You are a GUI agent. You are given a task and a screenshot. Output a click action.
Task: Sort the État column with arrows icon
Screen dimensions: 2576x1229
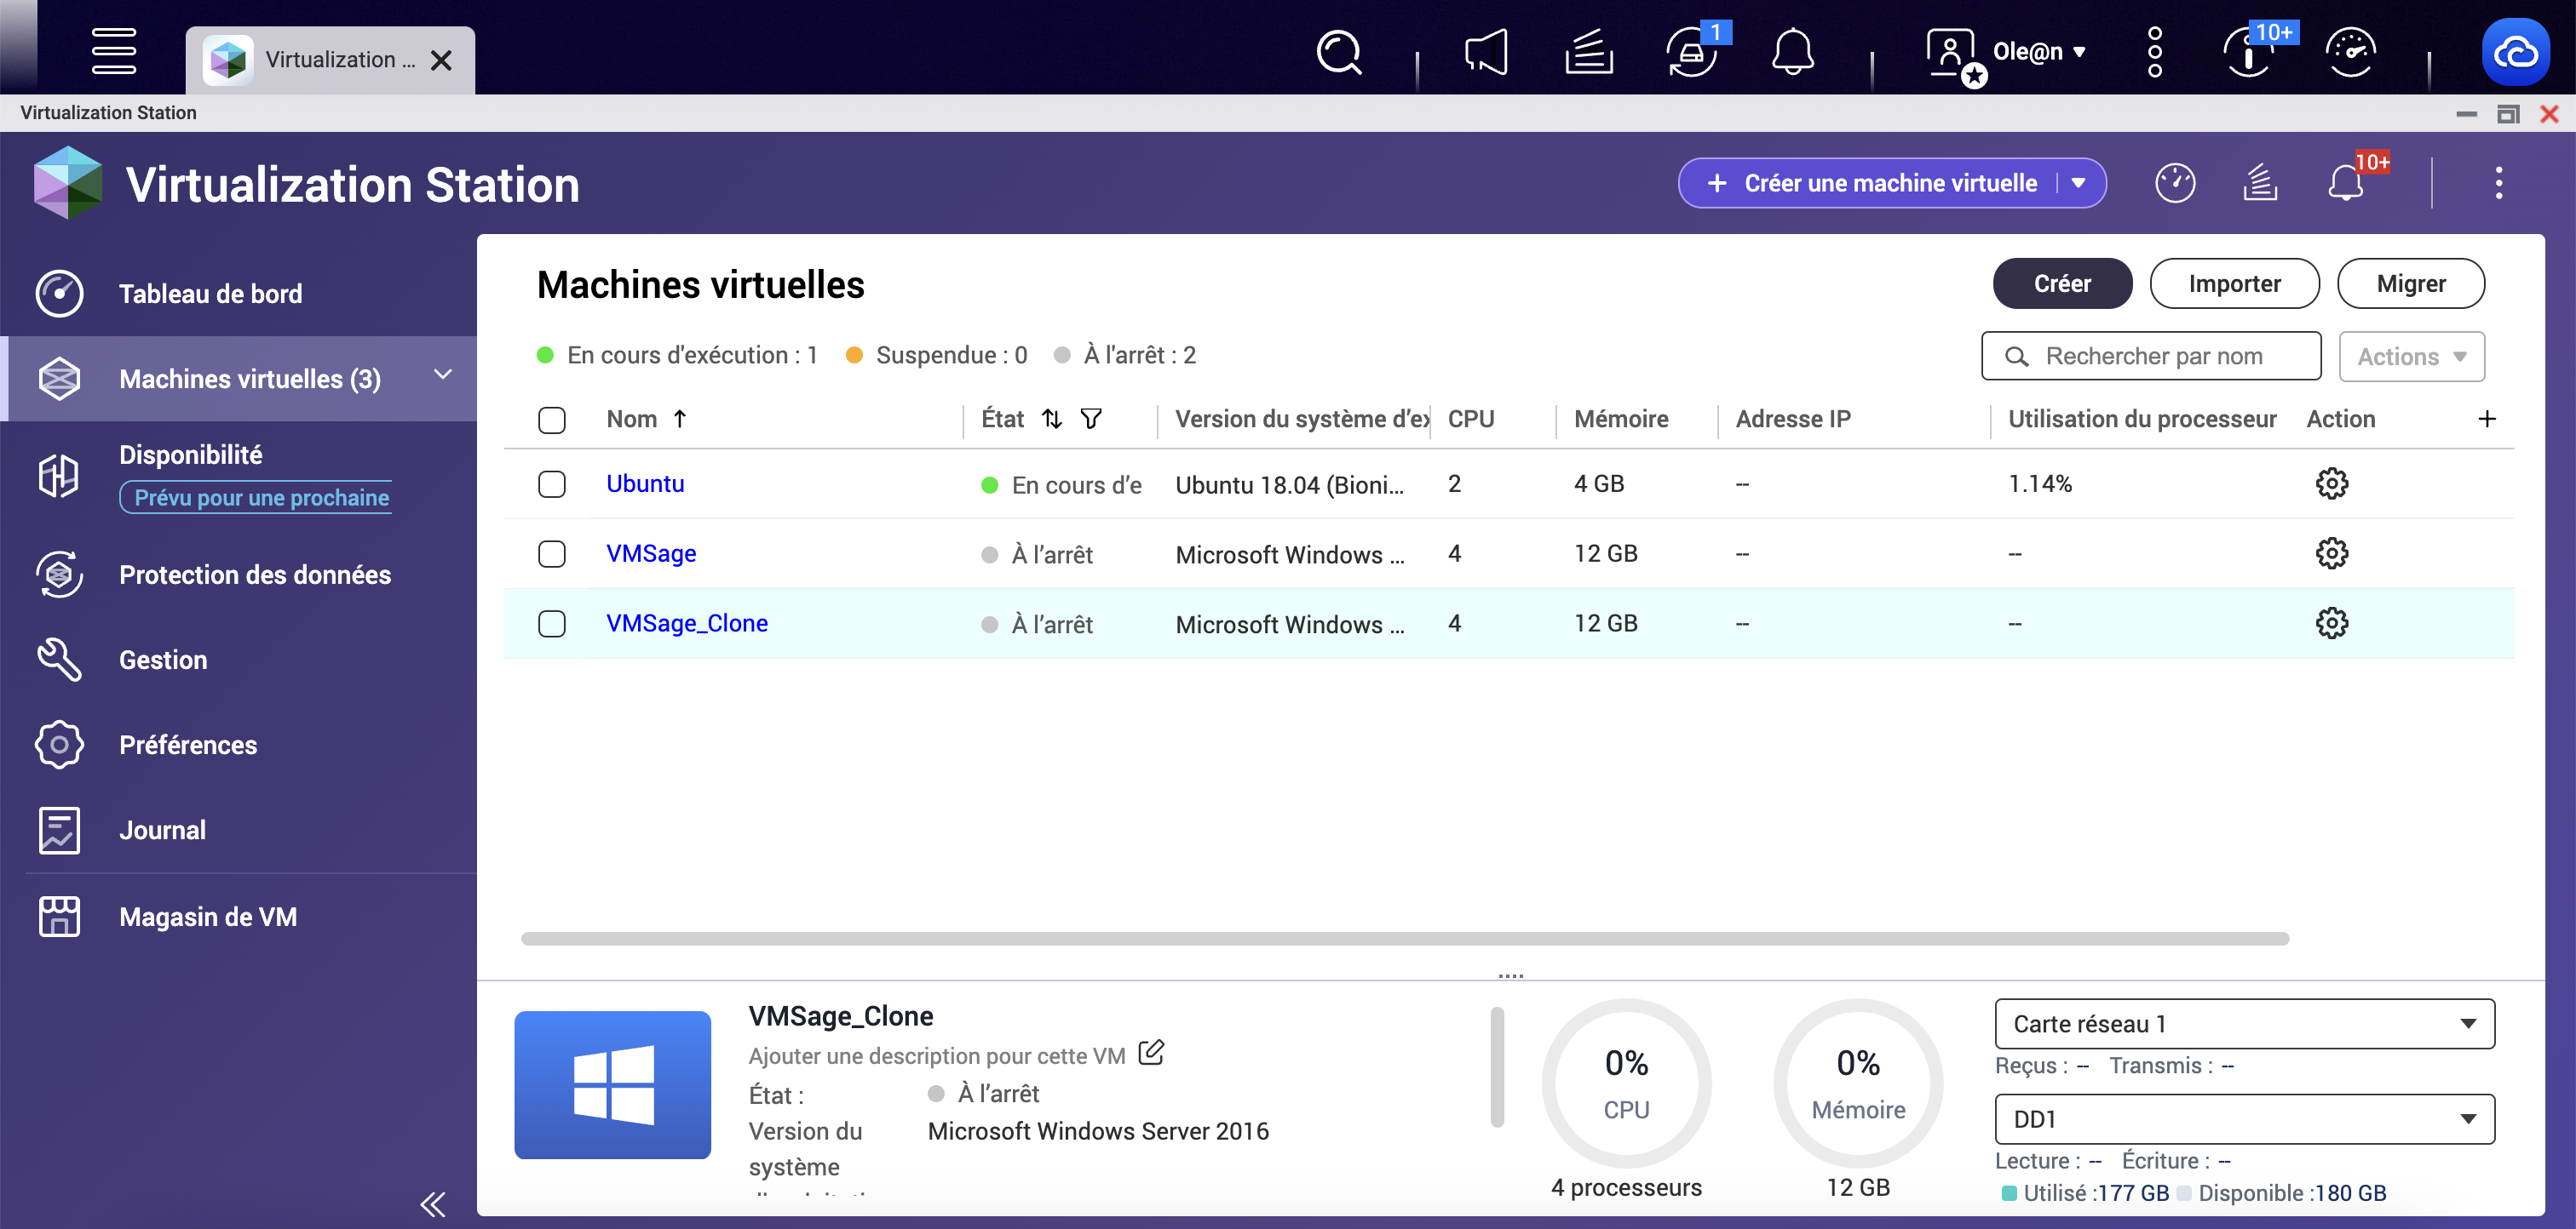1051,419
